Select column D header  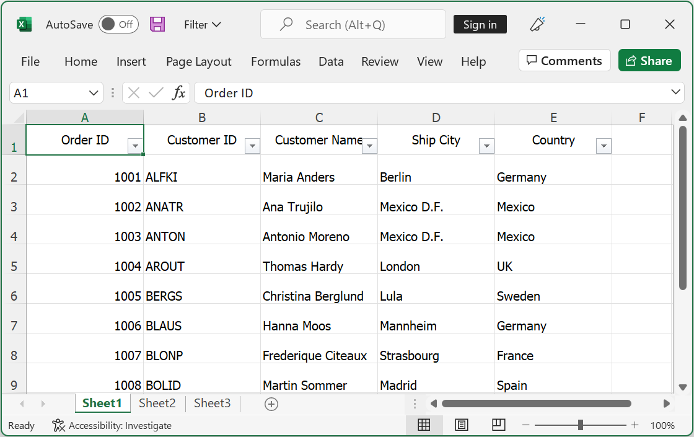436,117
